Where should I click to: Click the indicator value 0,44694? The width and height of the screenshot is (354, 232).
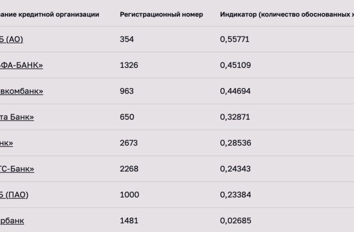click(x=235, y=91)
